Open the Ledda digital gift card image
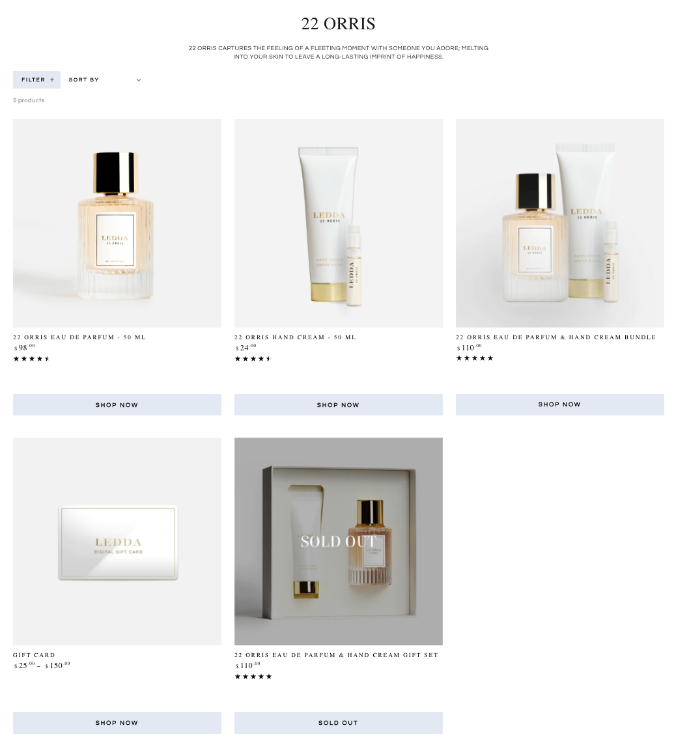Screen dimensions: 676x745 click(117, 542)
